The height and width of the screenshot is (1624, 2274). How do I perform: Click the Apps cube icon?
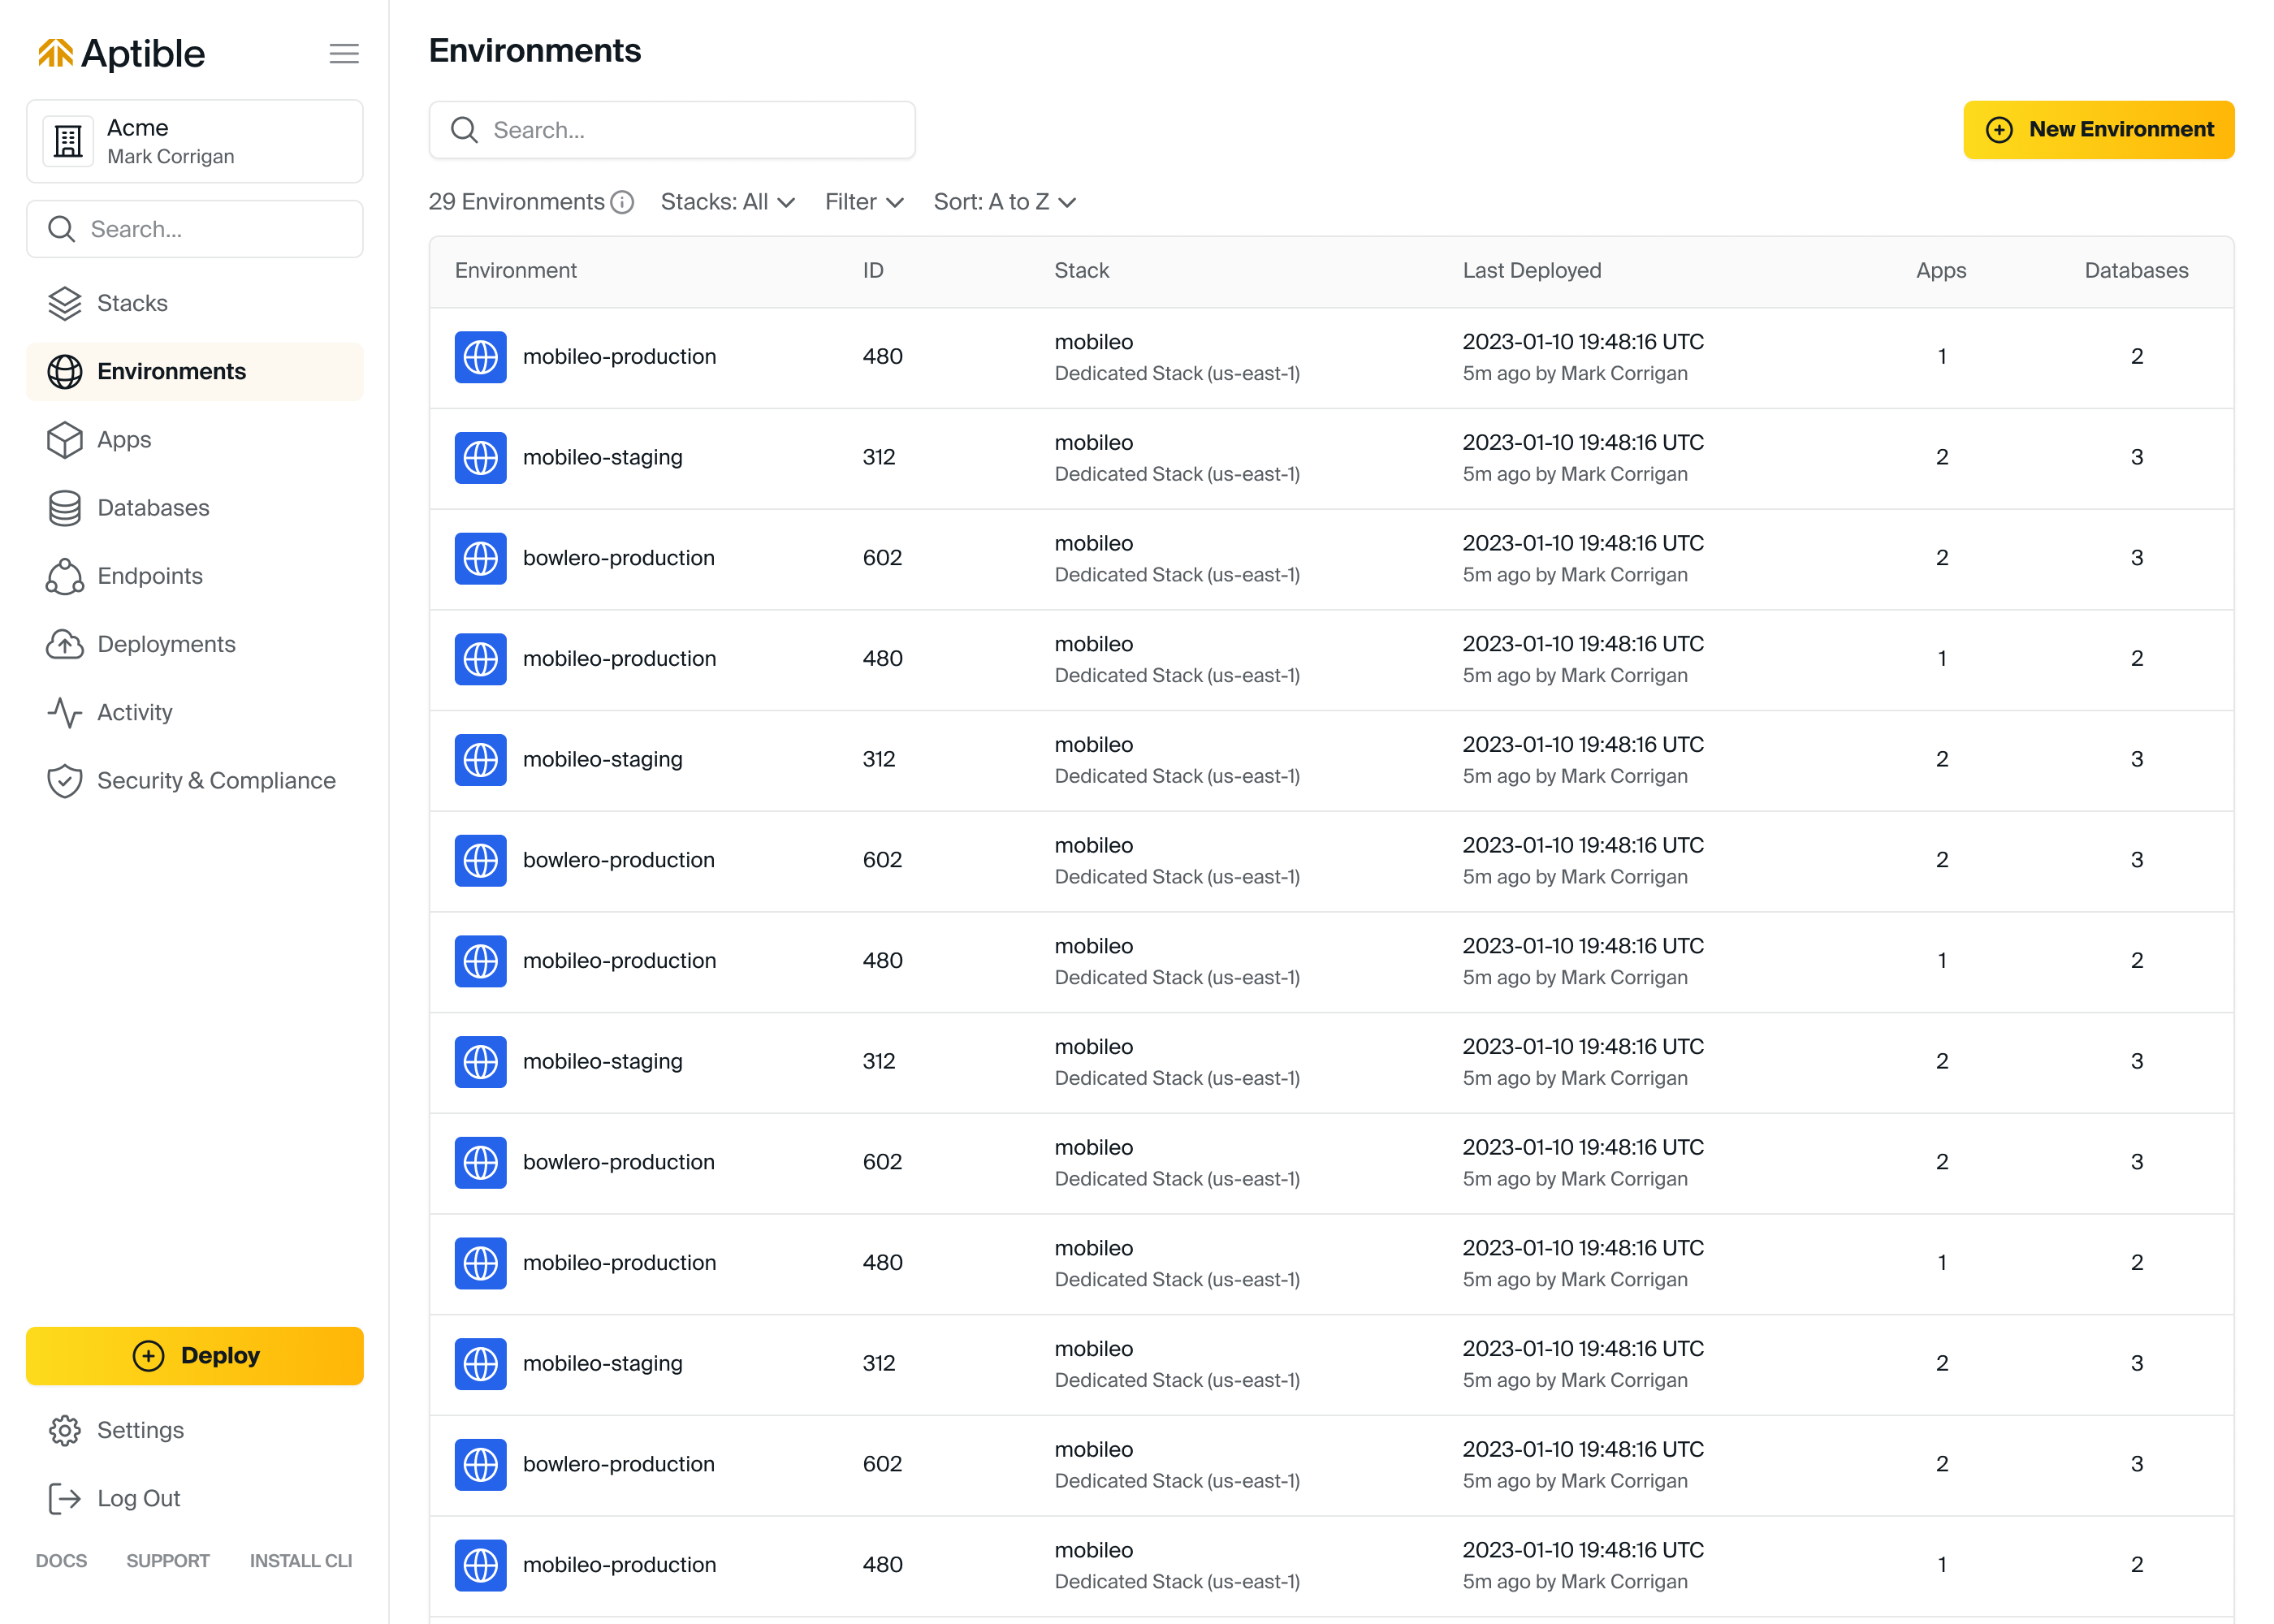point(65,440)
